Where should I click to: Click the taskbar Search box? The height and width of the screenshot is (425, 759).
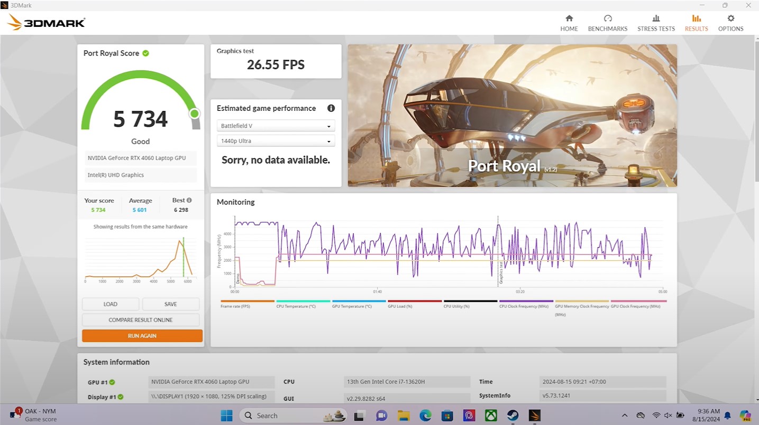click(x=293, y=415)
